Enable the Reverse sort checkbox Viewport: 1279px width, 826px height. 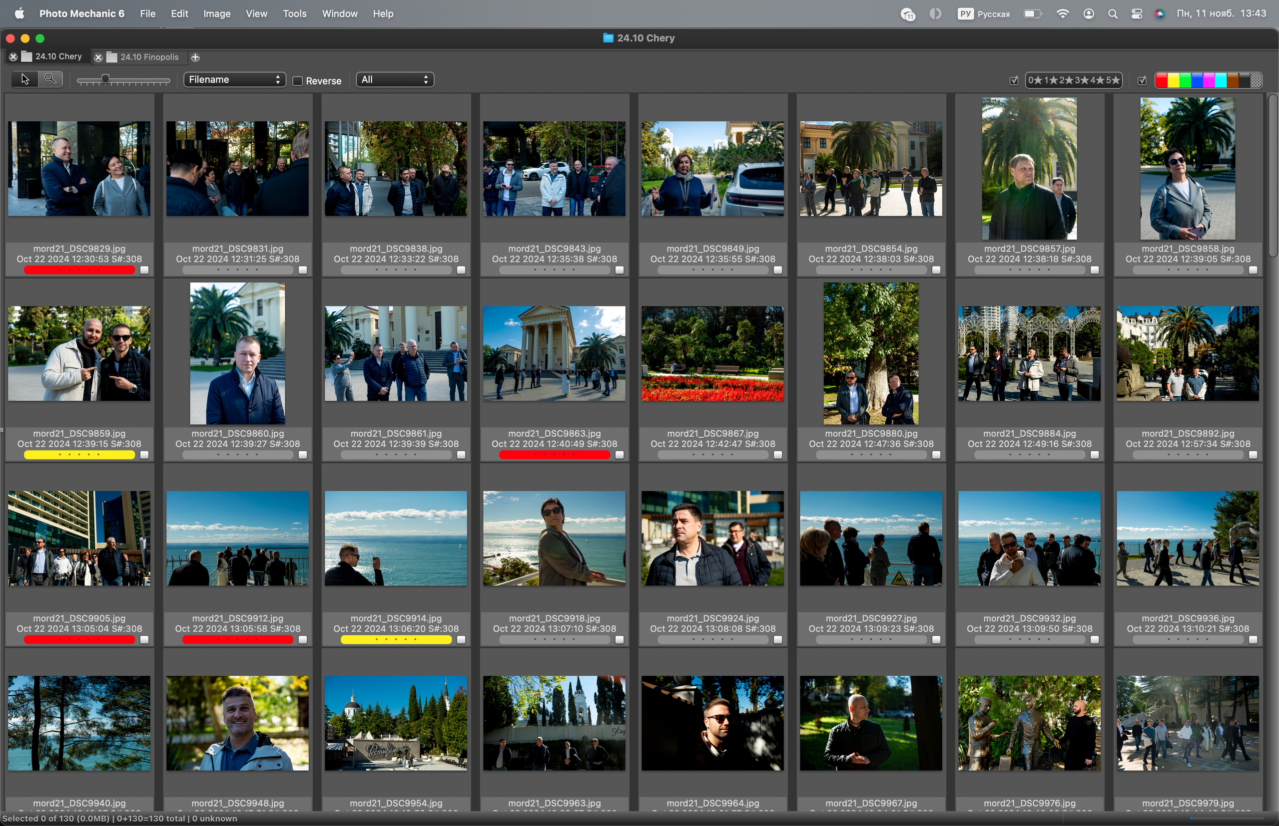(x=297, y=80)
